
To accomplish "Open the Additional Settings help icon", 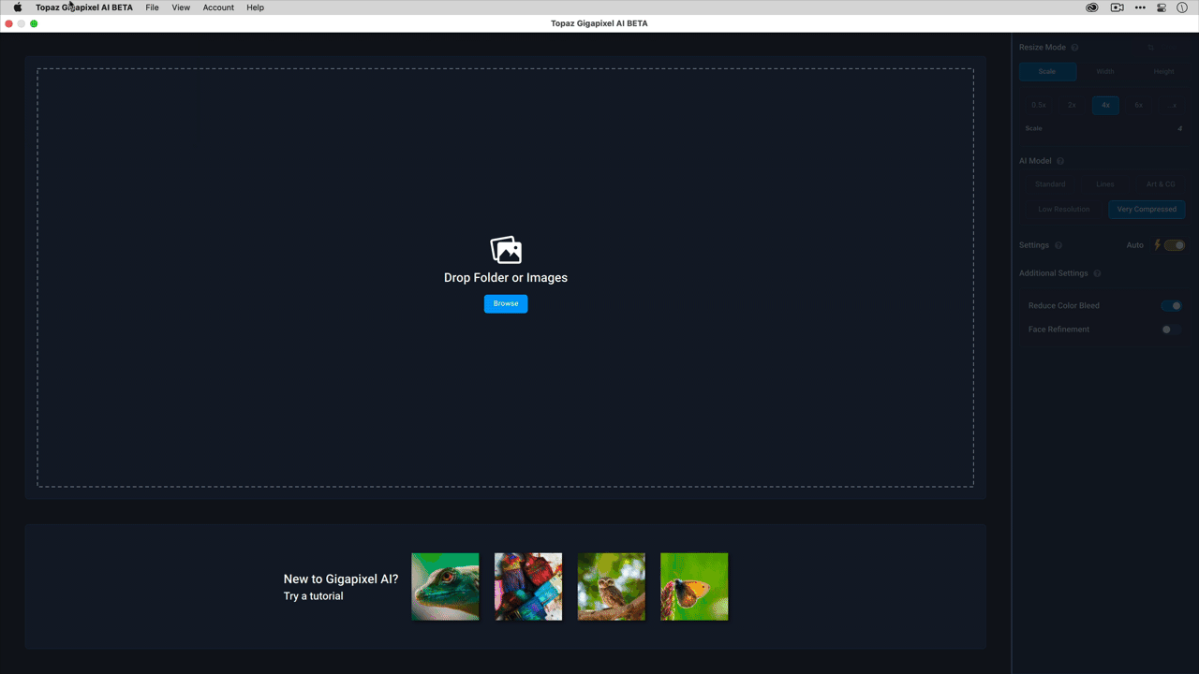I will point(1097,273).
